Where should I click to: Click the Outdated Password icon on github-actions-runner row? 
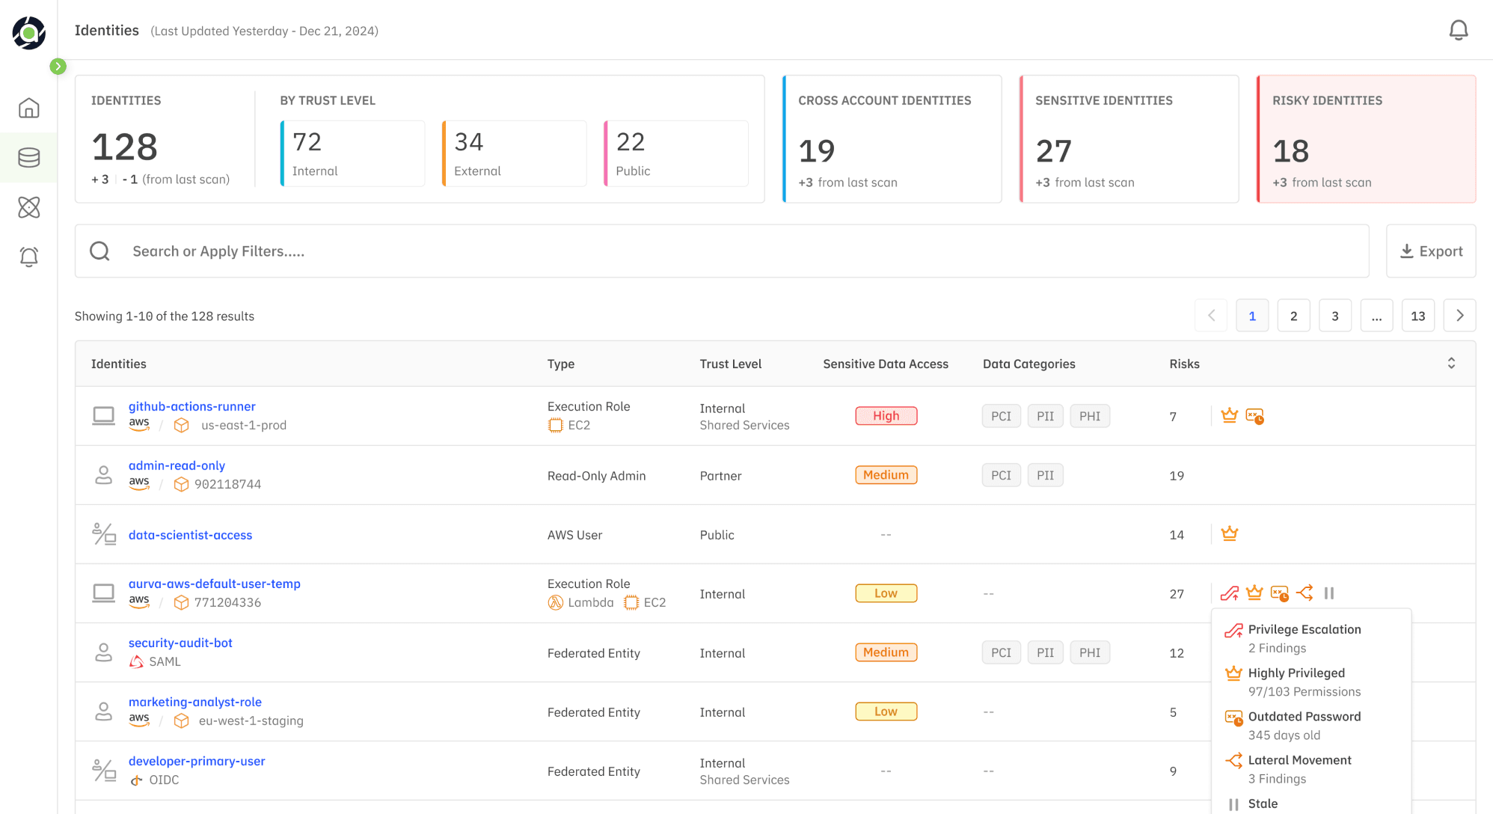click(x=1254, y=416)
